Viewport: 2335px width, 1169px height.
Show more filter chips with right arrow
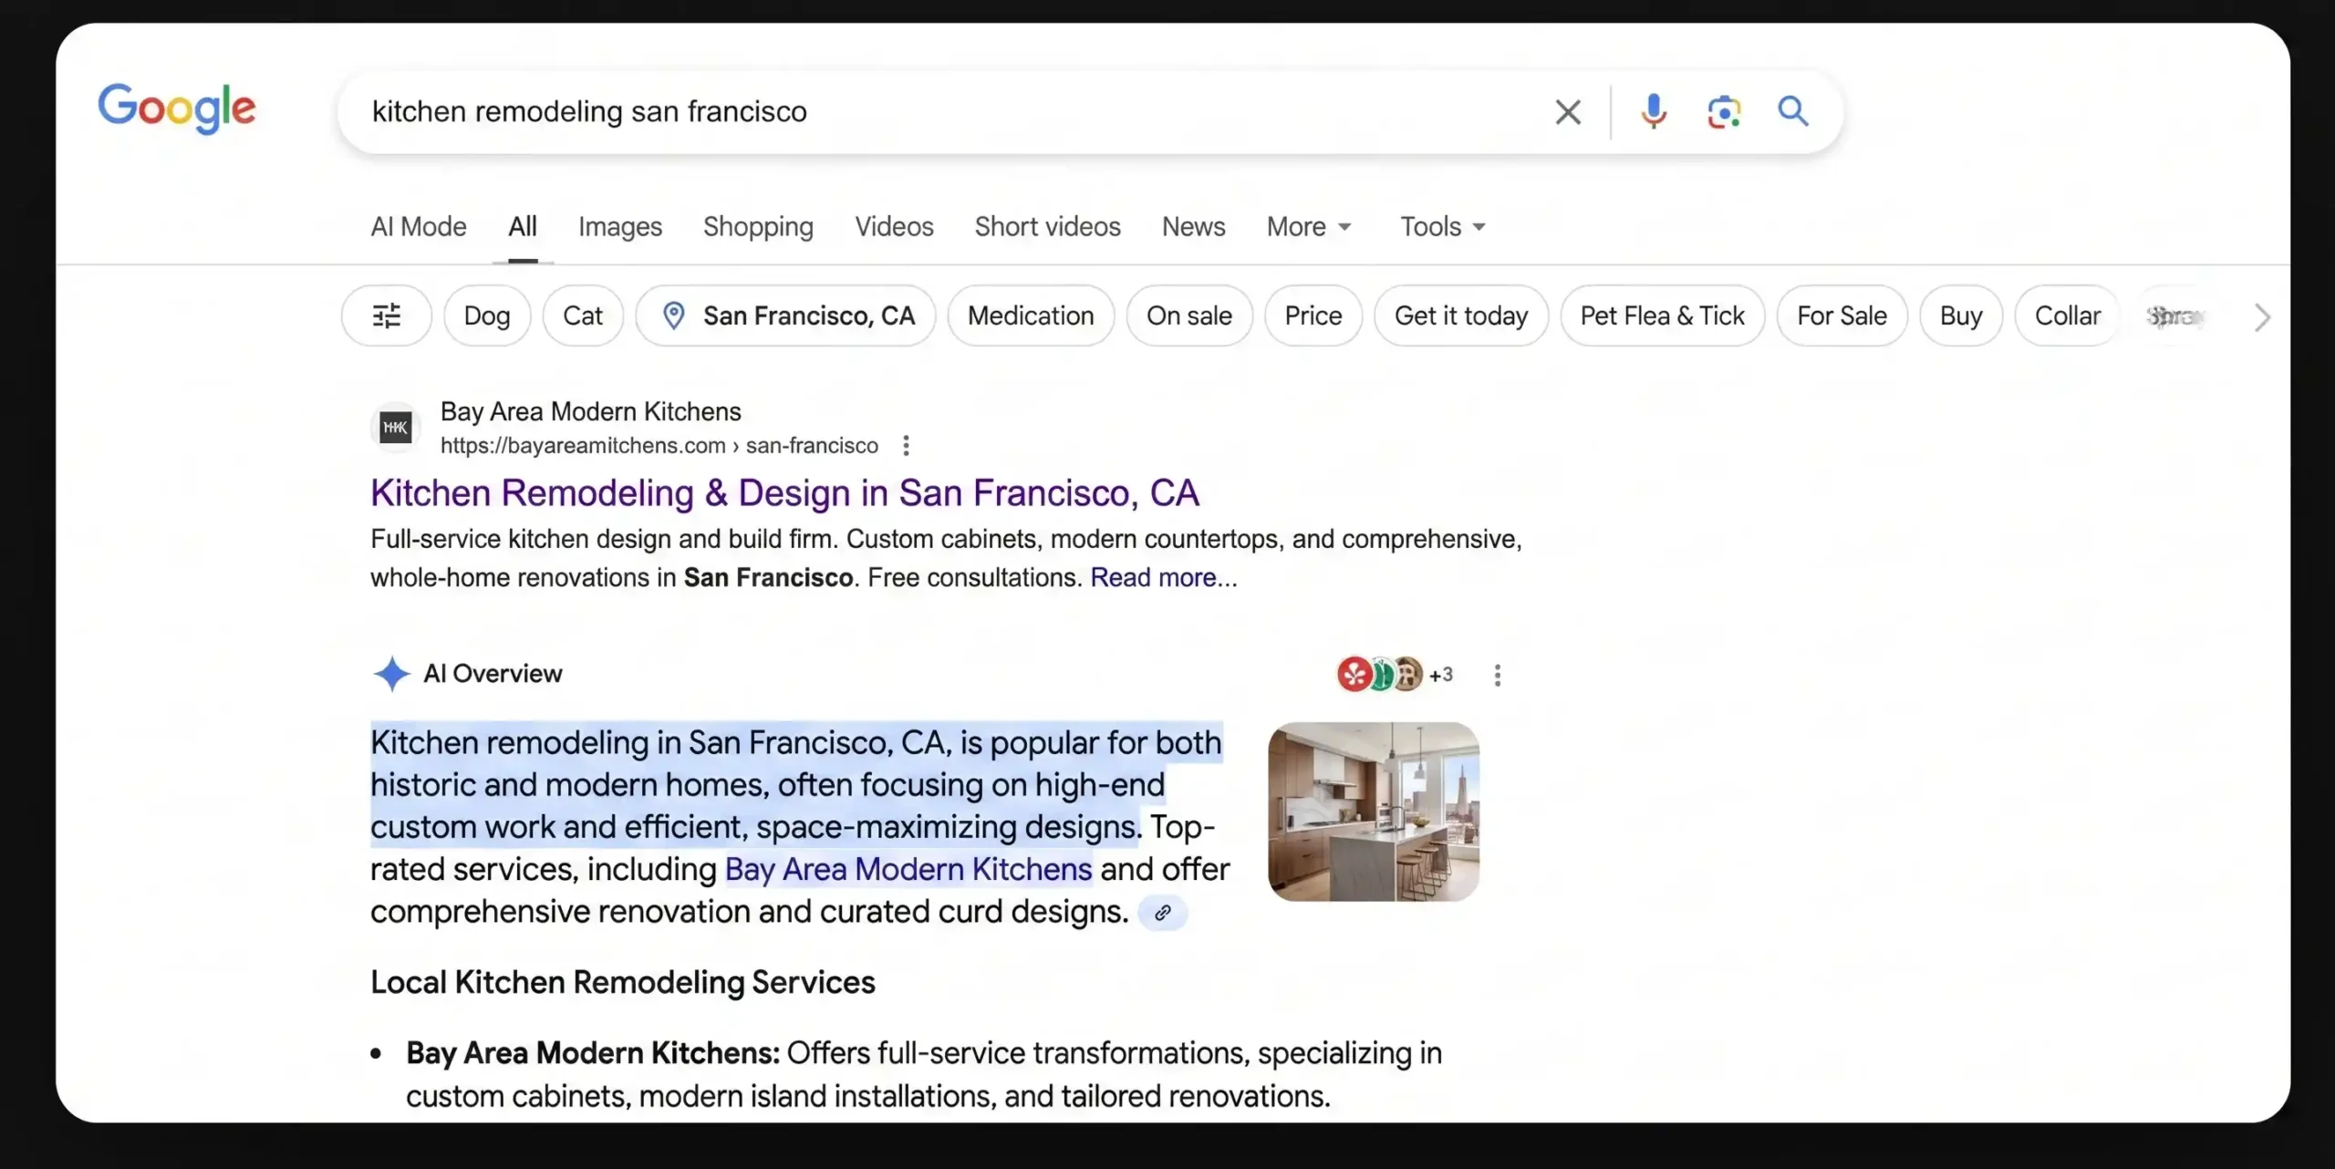[2261, 317]
